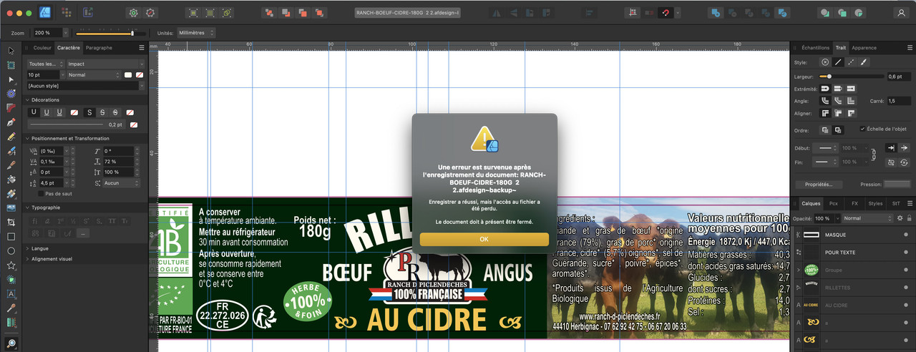Switch to the Paragraphe tab
The height and width of the screenshot is (352, 916).
(99, 48)
